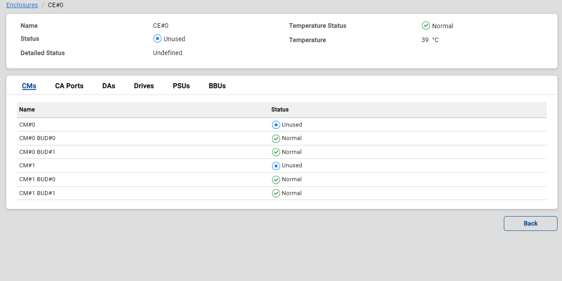Screen dimensions: 562x281
Task: Select the CM#1 BUD#1 row name
Action: point(37,193)
